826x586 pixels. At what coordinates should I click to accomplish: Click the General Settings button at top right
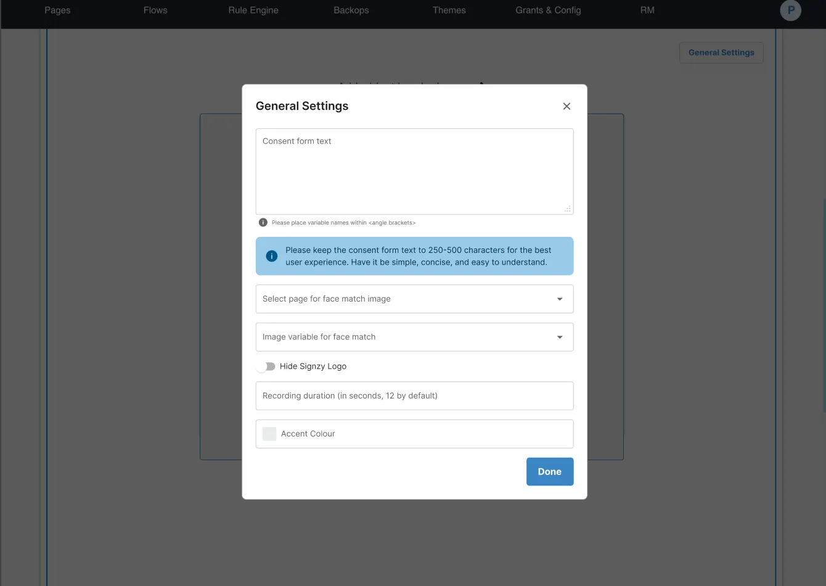[x=721, y=52]
